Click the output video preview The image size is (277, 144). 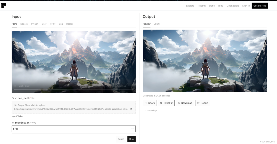point(205,61)
